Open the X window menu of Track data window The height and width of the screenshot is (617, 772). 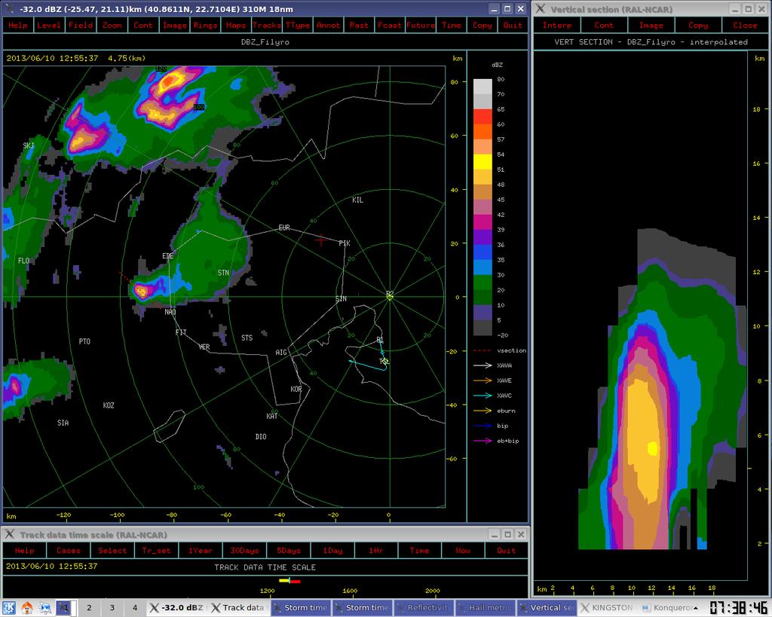(x=9, y=534)
